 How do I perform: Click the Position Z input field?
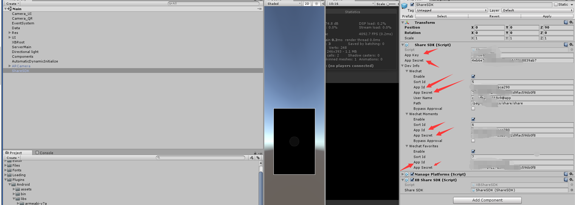pos(558,27)
